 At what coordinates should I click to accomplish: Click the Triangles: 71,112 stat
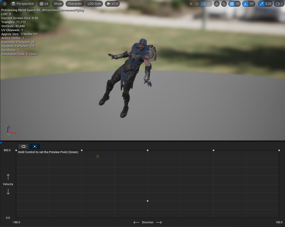[x=14, y=22]
